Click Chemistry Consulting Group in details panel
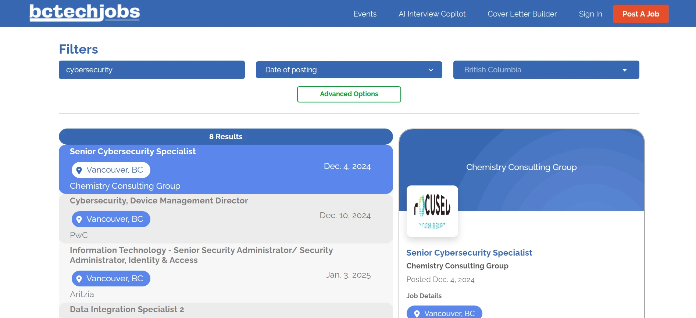 point(457,266)
